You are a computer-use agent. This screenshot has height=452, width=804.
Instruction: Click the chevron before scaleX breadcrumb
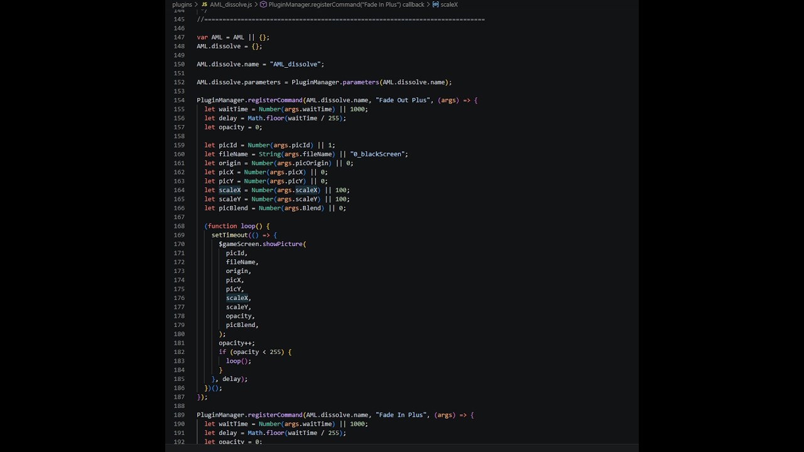[428, 4]
